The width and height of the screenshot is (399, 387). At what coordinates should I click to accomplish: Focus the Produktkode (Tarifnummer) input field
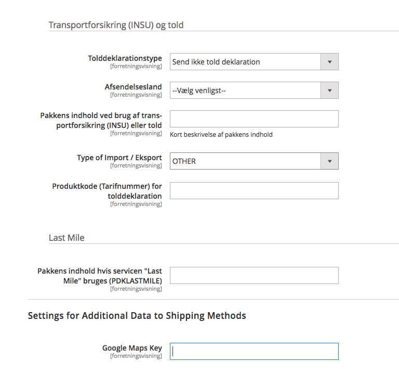254,190
